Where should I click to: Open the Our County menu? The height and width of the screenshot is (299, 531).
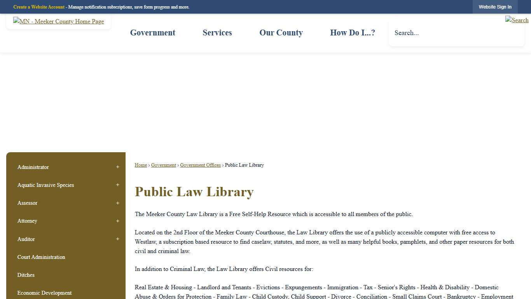[281, 33]
